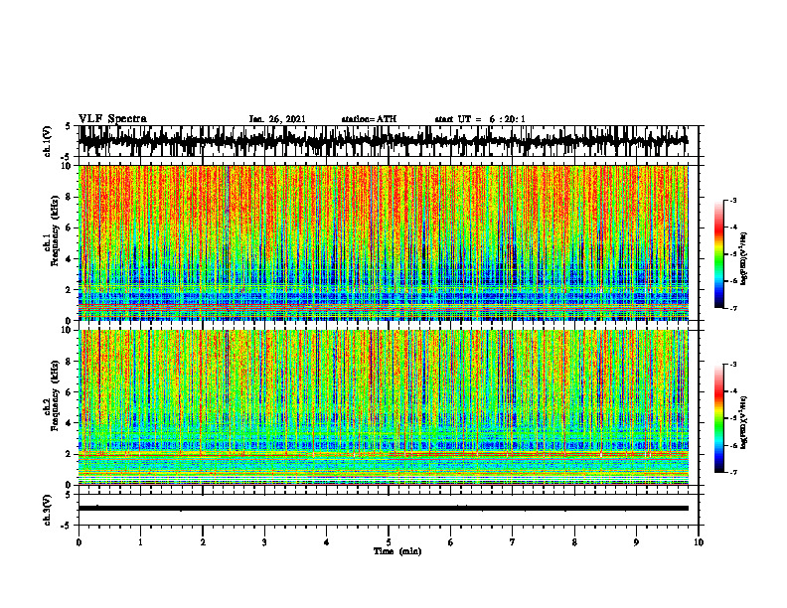Click the "station=ATH" label
The height and width of the screenshot is (608, 787).
coord(369,119)
